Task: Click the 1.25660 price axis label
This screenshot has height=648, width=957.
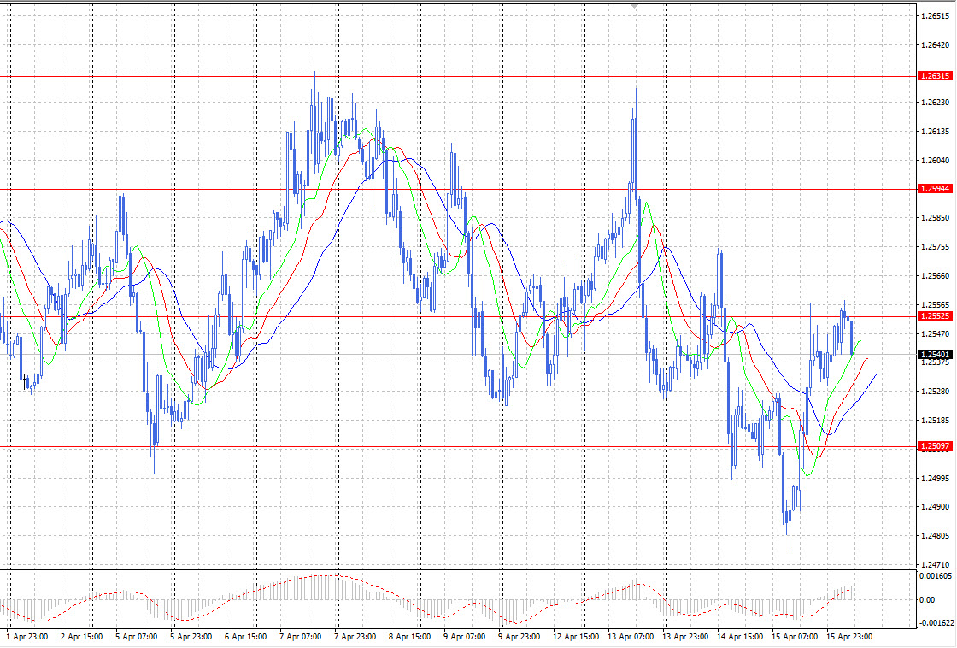Action: point(935,275)
